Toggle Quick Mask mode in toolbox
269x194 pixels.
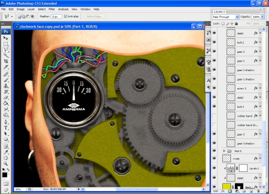tap(6, 184)
